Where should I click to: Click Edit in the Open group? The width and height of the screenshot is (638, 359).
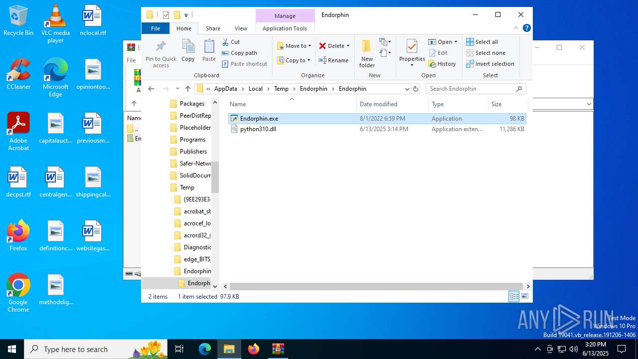point(438,53)
